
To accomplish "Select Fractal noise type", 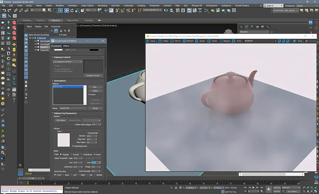I will [71, 155].
